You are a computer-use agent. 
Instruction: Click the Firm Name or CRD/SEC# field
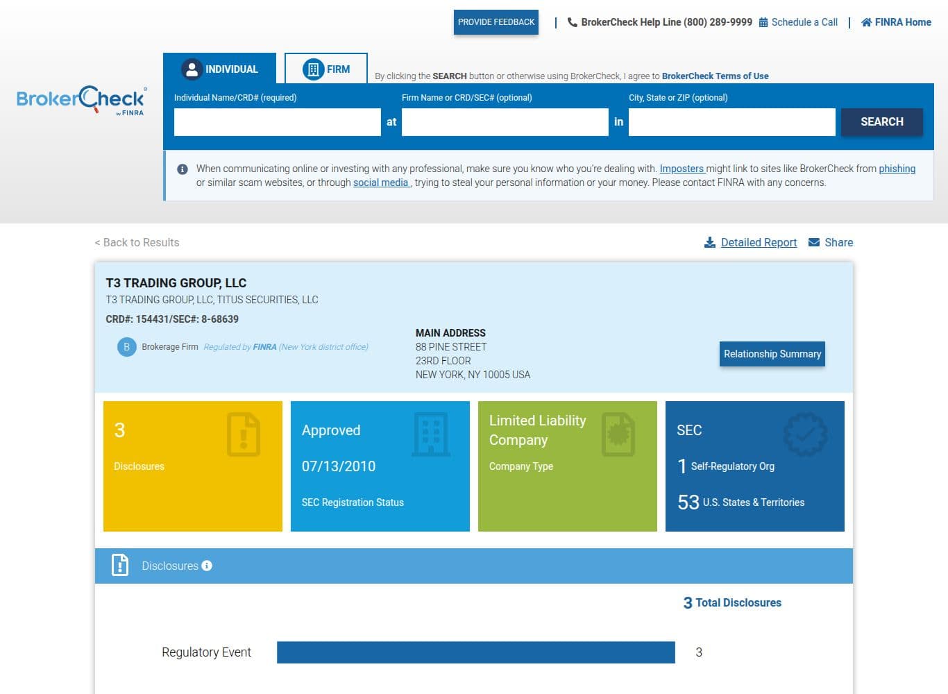(505, 121)
